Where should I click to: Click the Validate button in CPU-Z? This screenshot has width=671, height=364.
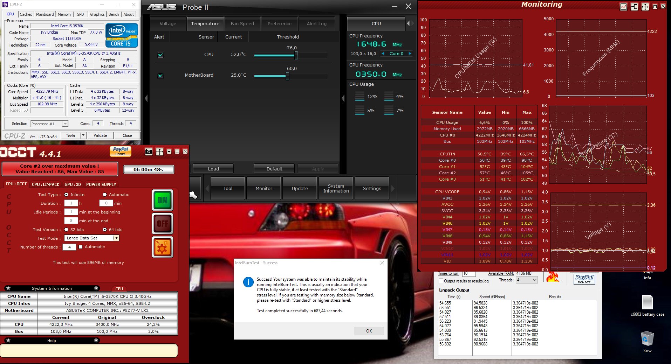pos(100,135)
